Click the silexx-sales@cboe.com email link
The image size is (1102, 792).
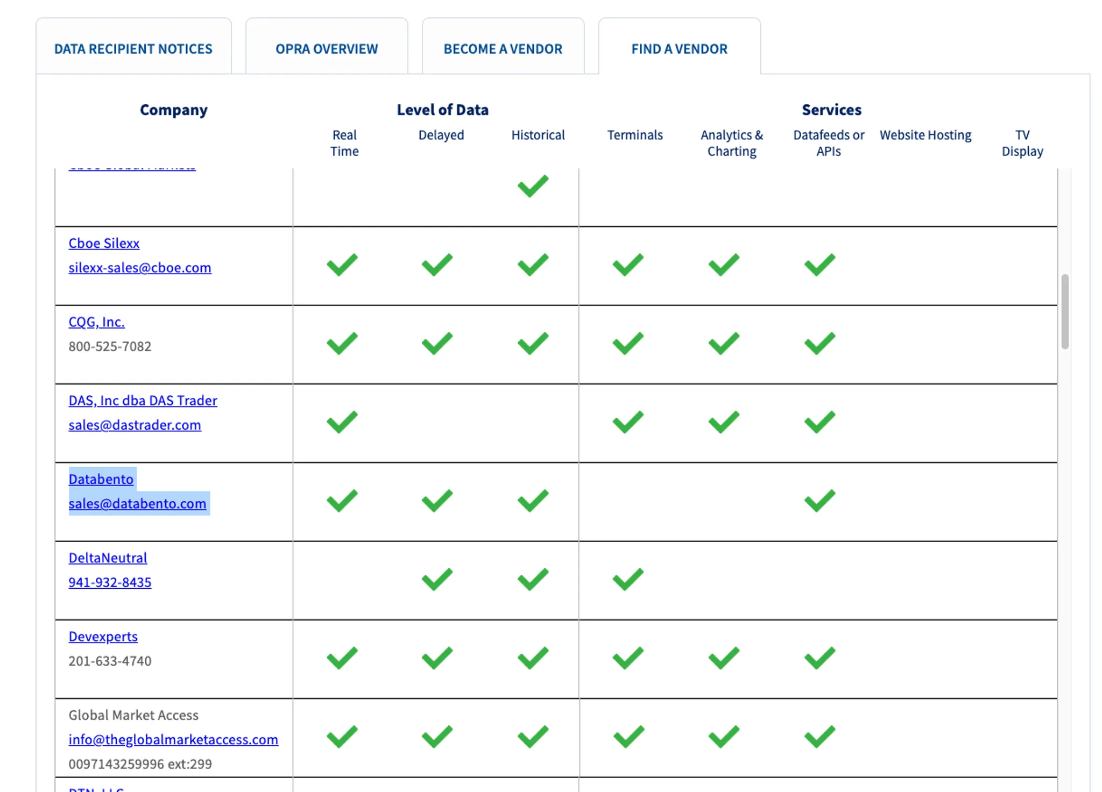pos(140,267)
